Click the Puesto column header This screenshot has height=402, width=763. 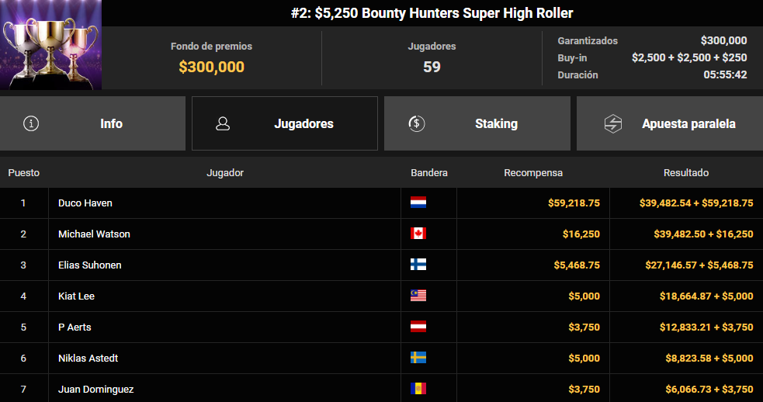[24, 173]
